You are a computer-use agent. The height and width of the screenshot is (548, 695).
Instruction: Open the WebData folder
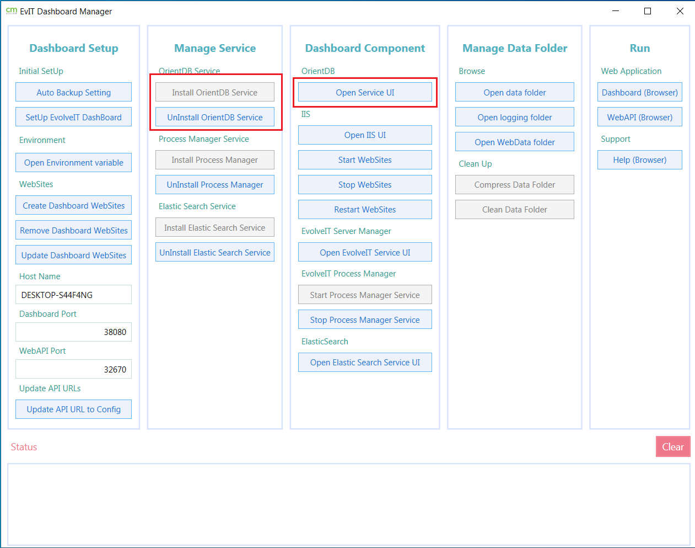pos(515,142)
